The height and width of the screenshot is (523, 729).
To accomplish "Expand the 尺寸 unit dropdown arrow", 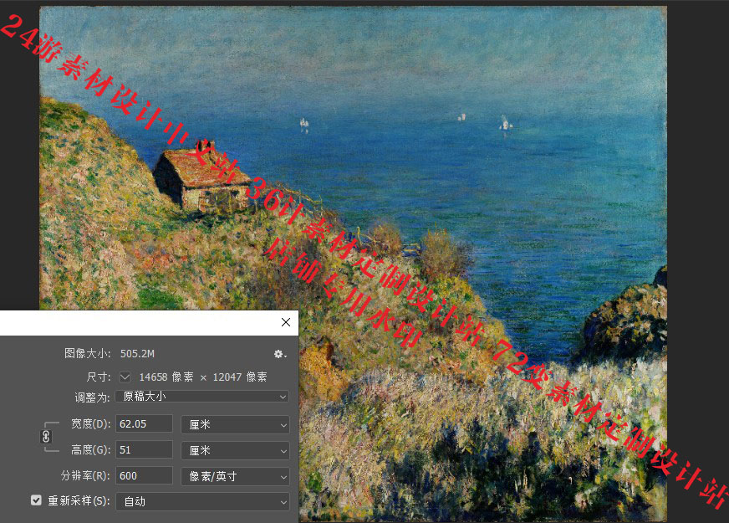I will (125, 377).
